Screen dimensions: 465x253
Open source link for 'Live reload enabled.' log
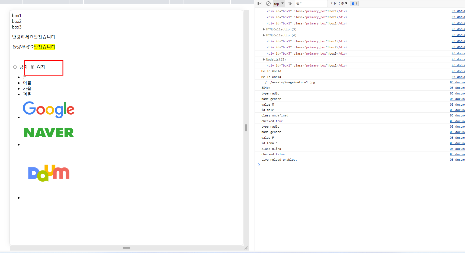[457, 160]
